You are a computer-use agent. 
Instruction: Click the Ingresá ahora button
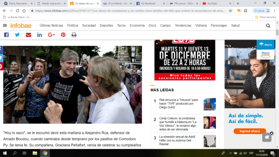point(250,131)
